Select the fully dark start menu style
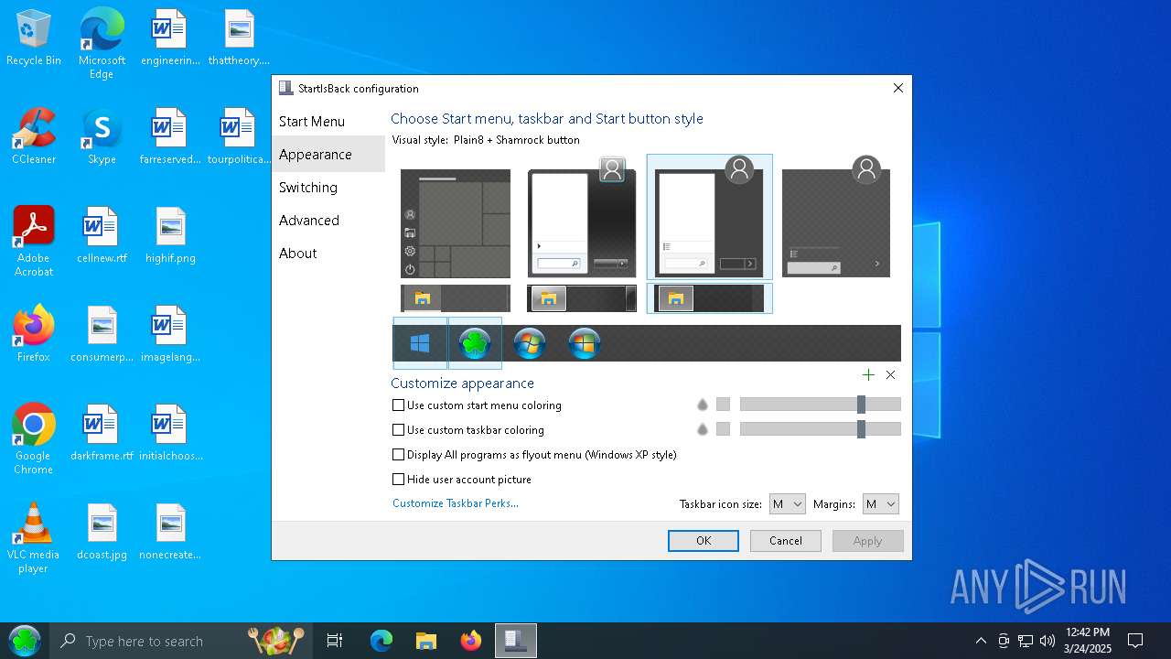The height and width of the screenshot is (659, 1171). pos(836,217)
